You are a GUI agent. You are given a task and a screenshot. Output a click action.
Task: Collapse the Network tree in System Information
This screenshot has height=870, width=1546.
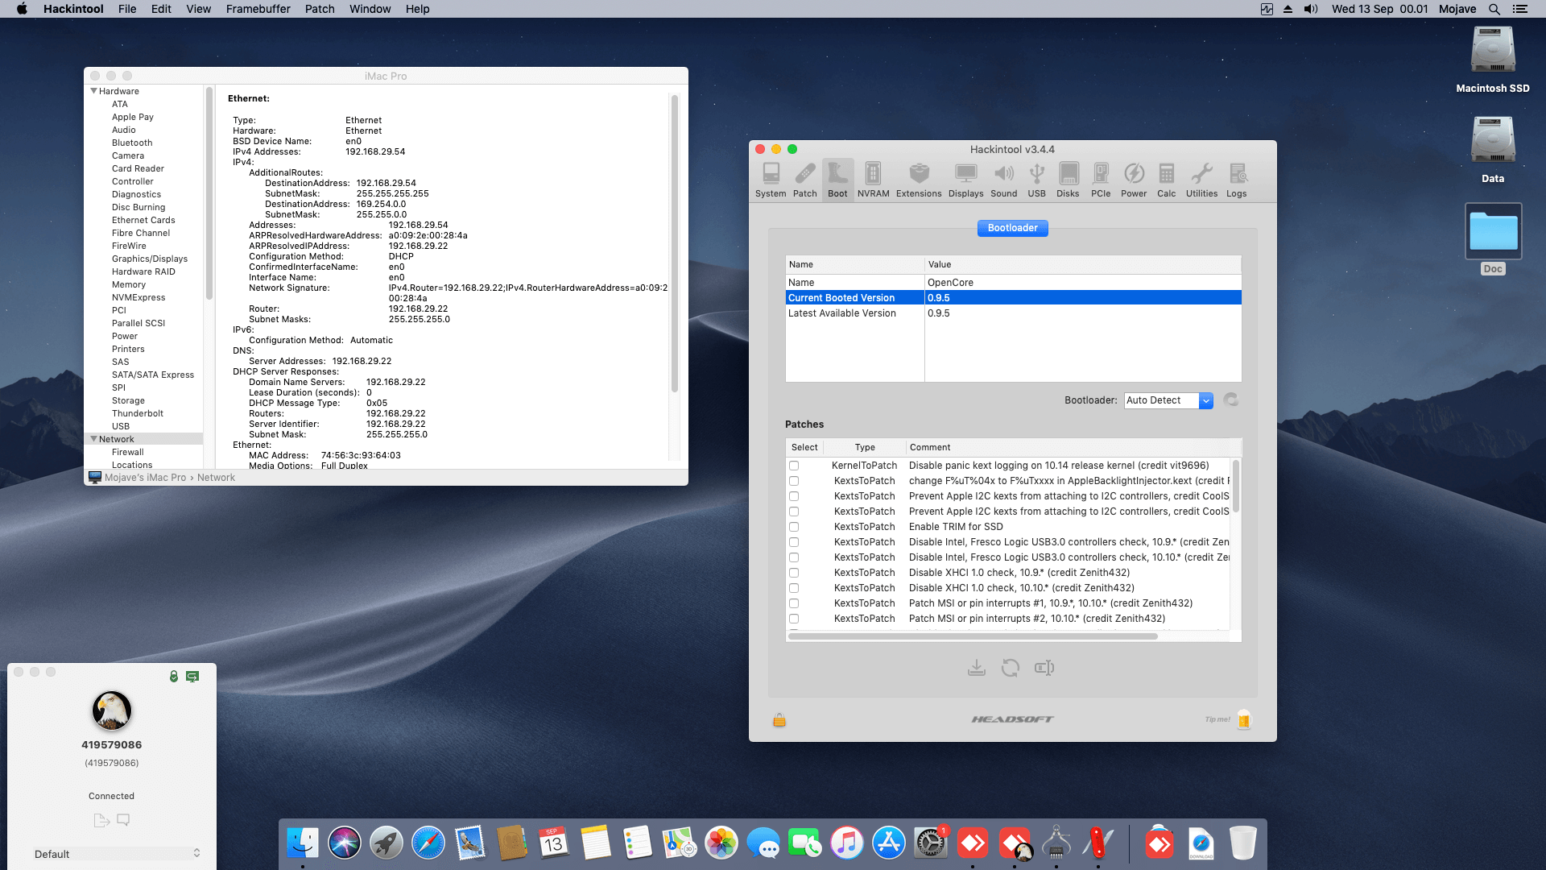coord(93,439)
